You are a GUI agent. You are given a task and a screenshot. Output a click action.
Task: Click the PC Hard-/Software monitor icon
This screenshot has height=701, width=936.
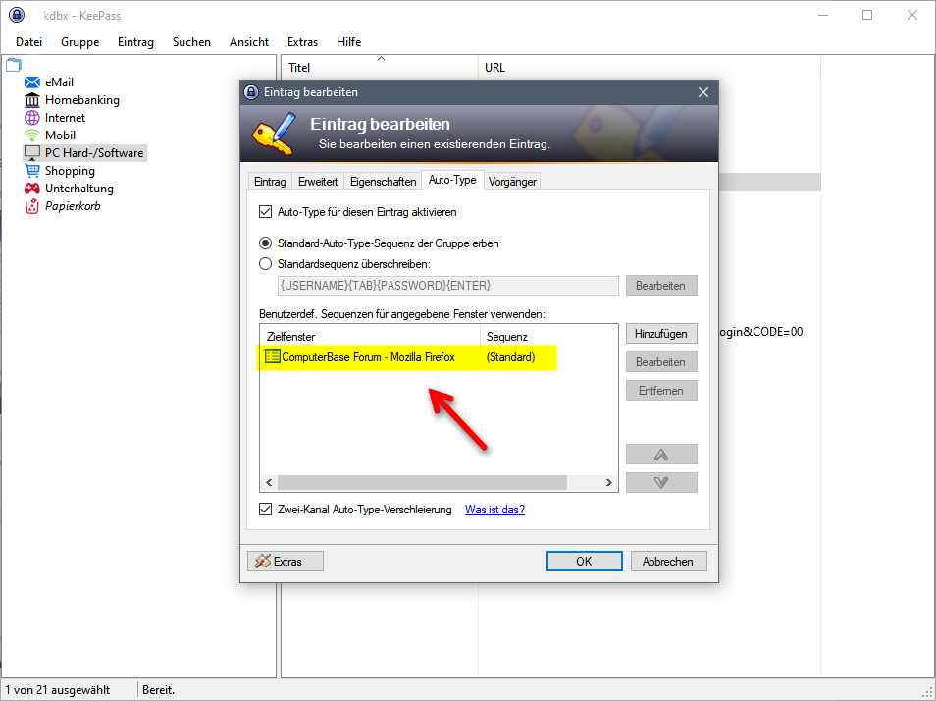pos(32,153)
